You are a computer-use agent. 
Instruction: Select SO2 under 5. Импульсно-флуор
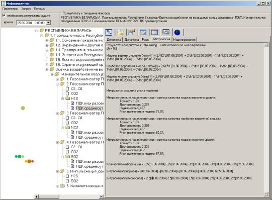point(74,181)
